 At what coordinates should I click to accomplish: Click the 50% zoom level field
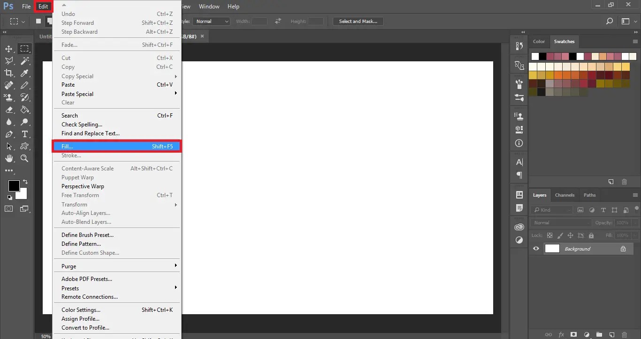(46, 336)
